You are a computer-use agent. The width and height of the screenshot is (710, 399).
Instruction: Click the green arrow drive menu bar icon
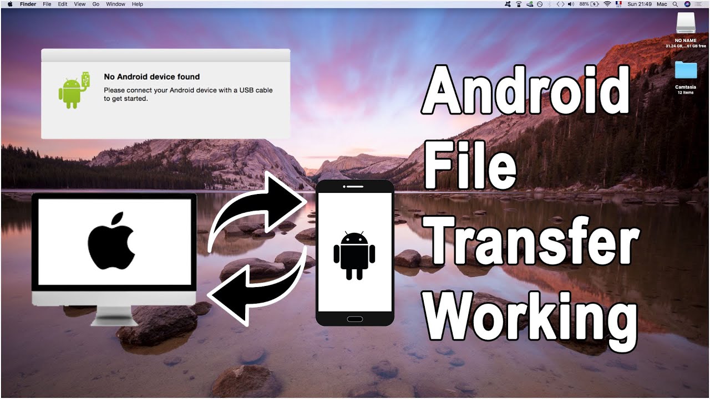click(530, 4)
